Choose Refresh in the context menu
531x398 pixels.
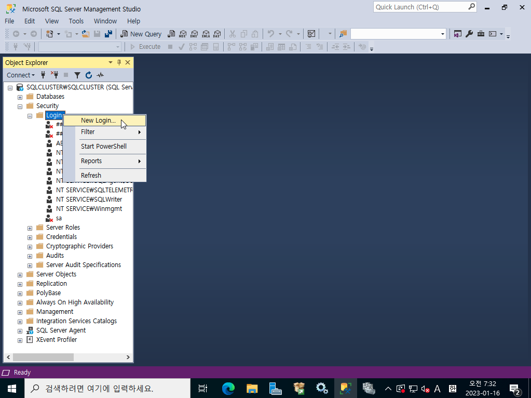point(105,175)
